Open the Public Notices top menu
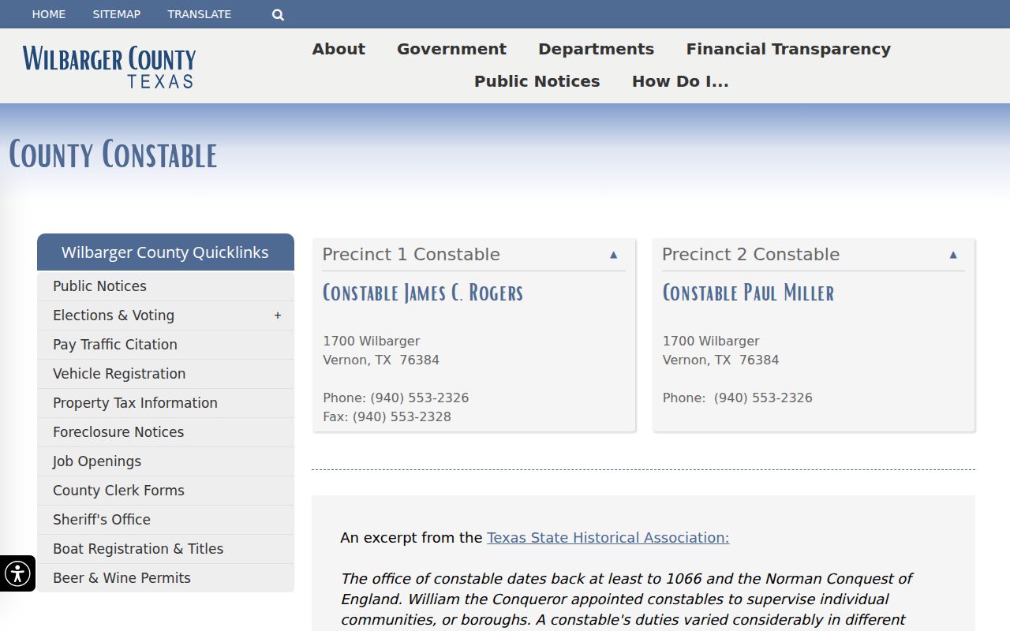The image size is (1010, 631). 537,81
